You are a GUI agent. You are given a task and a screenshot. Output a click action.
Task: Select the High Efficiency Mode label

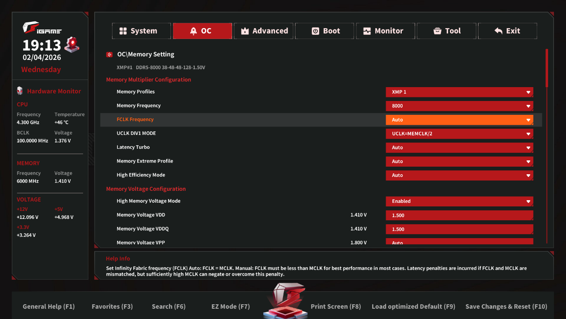click(141, 175)
